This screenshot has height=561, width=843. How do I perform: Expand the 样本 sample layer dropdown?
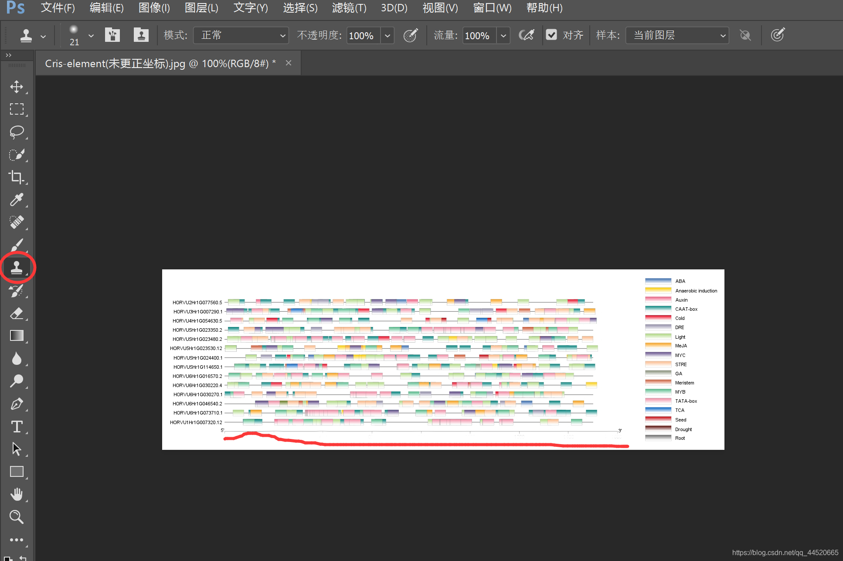[x=677, y=35]
